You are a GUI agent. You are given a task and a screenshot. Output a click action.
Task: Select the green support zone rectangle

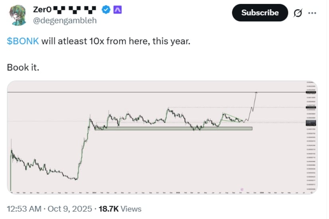[173, 128]
